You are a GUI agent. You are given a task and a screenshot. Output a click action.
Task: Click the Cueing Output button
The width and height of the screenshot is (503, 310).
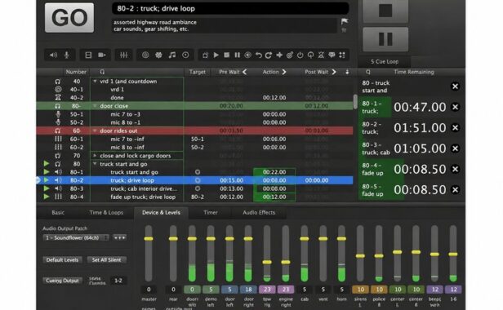(62, 281)
